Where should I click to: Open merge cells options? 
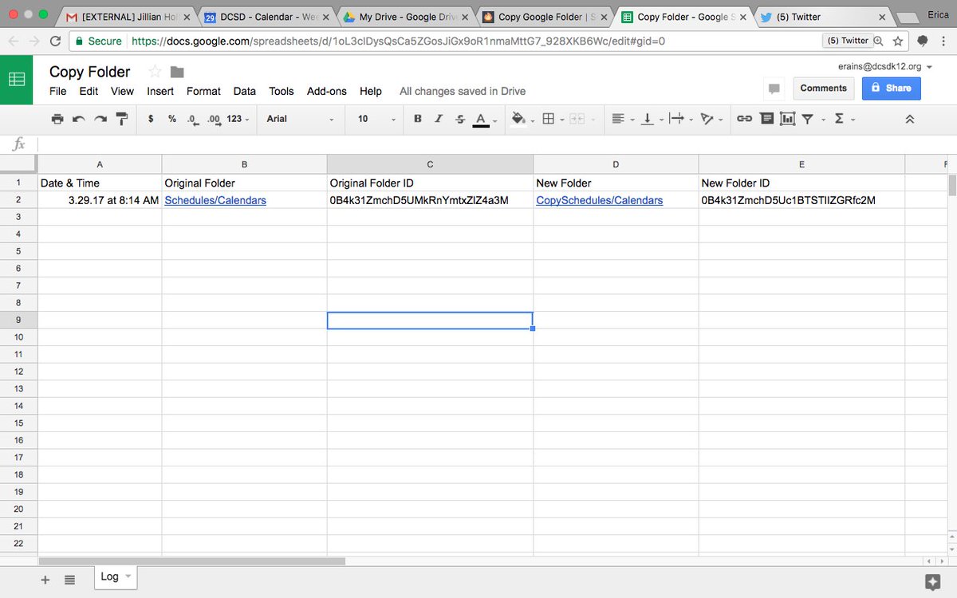pyautogui.click(x=578, y=119)
